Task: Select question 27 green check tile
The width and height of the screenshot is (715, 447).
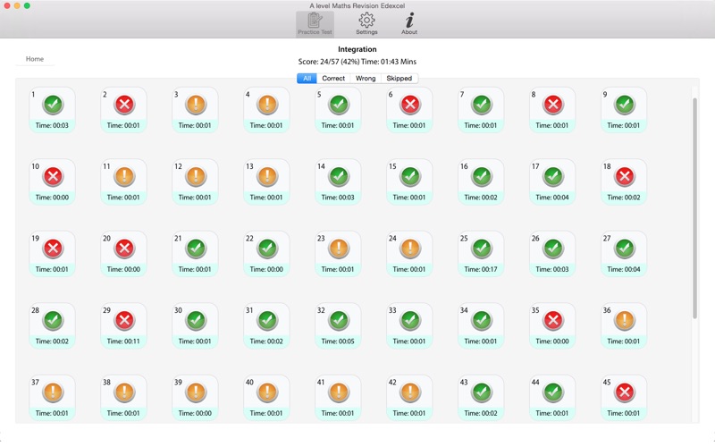Action: (624, 254)
